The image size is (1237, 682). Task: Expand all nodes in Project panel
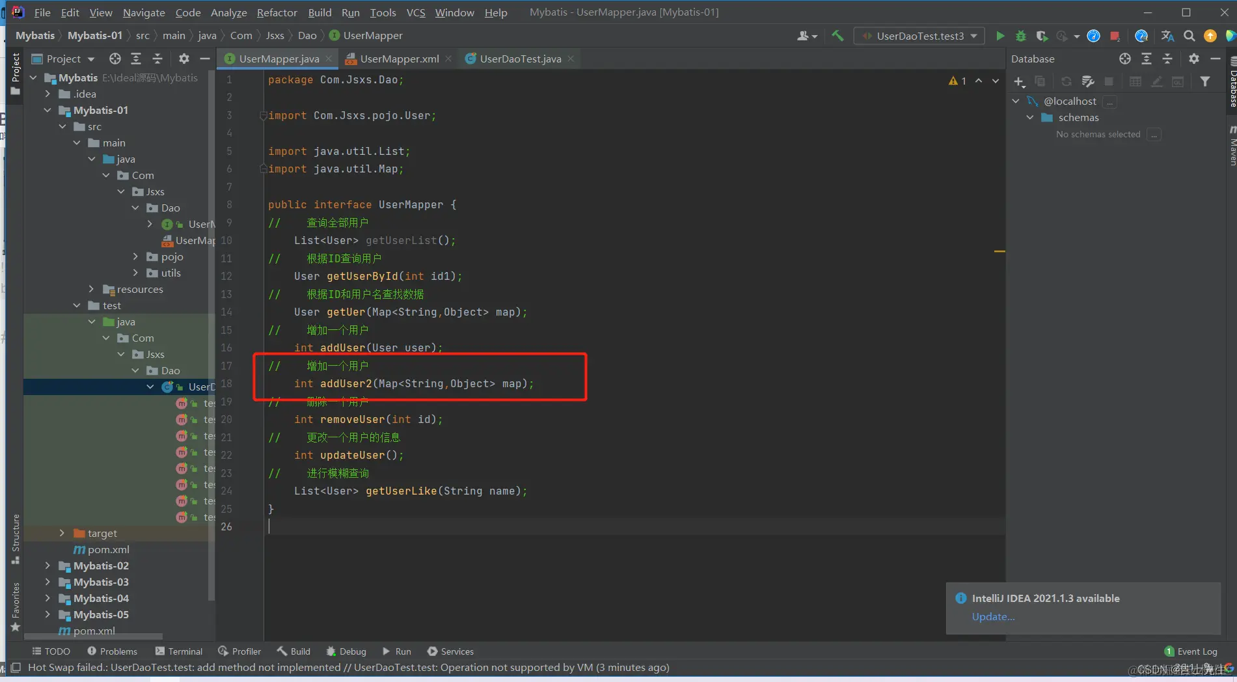[136, 59]
